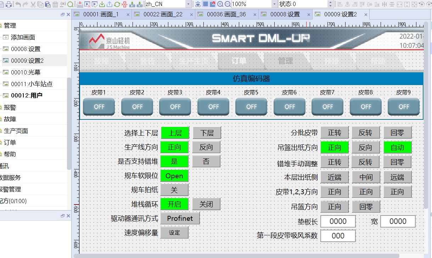Click the delete trash can icon

click(55, 4)
